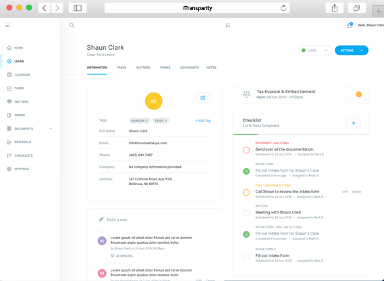Click the '+ Add Tag' link
The width and height of the screenshot is (384, 281).
pos(202,121)
